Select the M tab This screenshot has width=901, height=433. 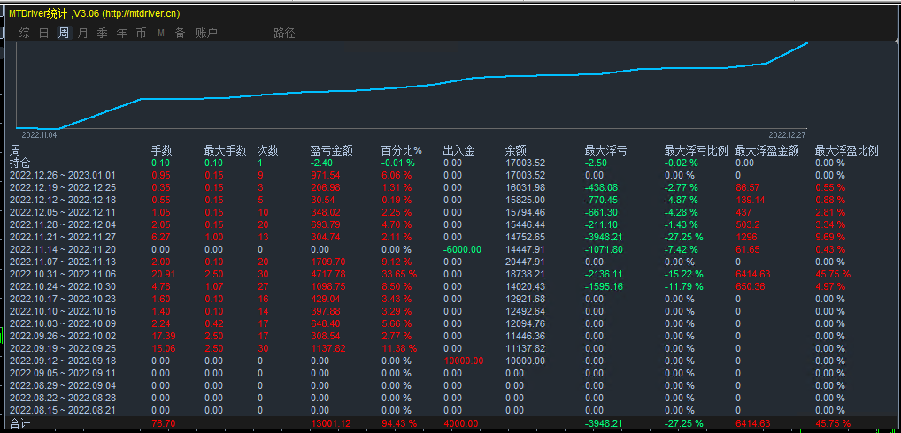[161, 34]
